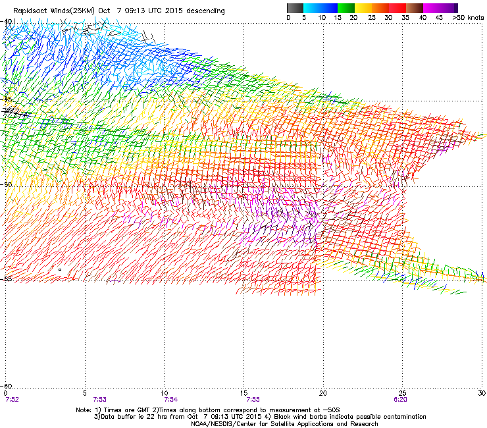This screenshot has width=487, height=428.
Task: Click the '>50 knots' legend label
Action: 469,18
